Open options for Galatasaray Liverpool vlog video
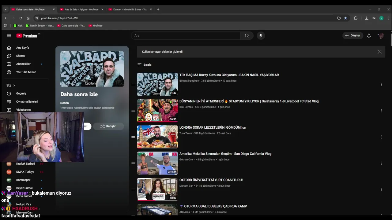392x220 pixels. 381,111
